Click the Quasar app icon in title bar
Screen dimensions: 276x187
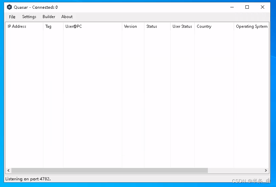[x=9, y=7]
